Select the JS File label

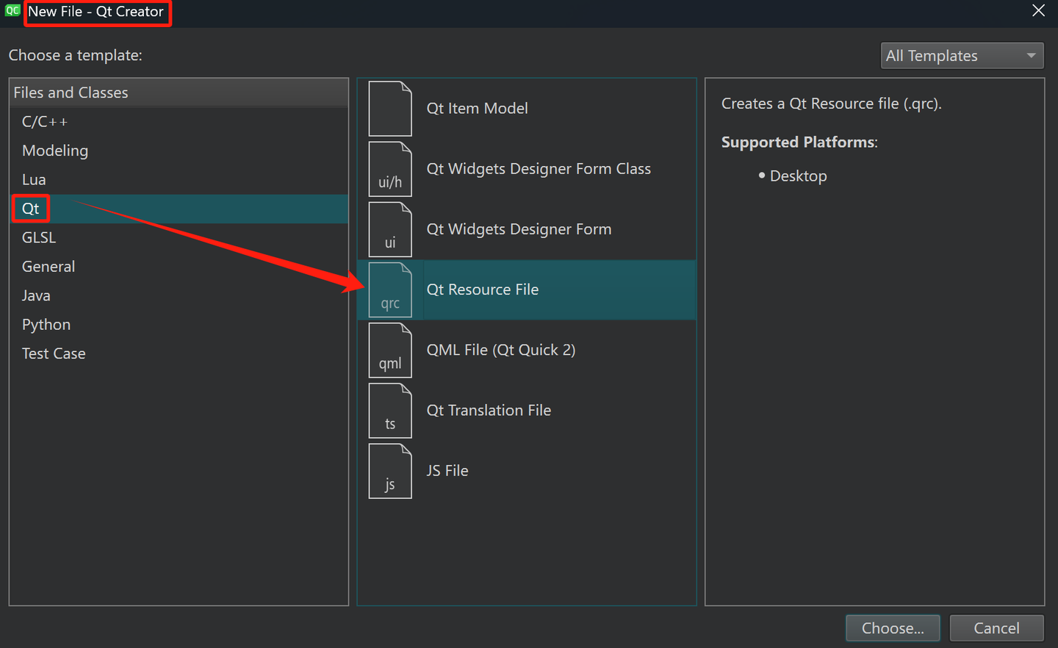(447, 471)
